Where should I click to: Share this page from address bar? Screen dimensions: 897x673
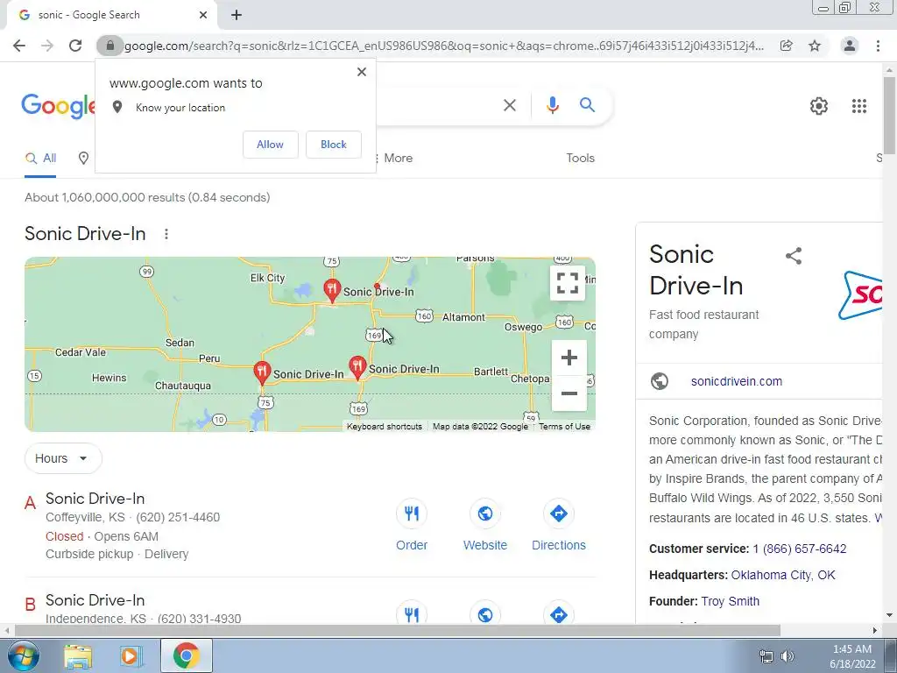[787, 46]
